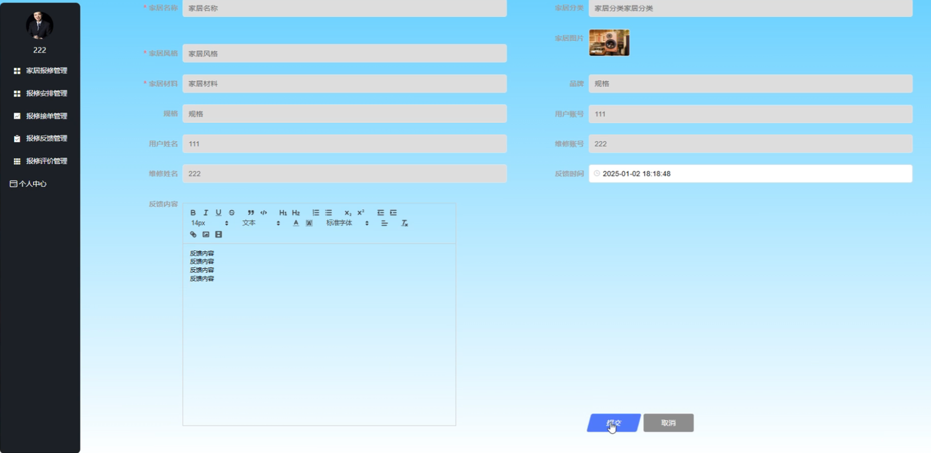931x453 pixels.
Task: Click the 品牌 input field
Action: point(751,84)
